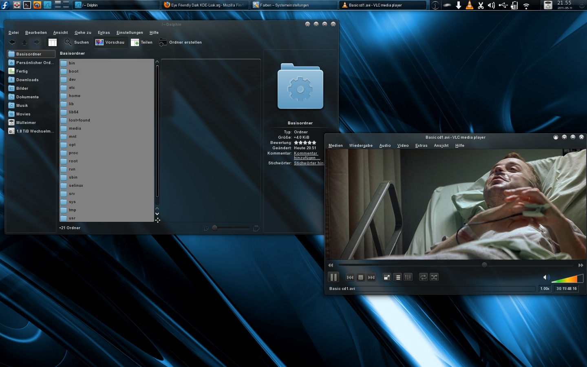Open Mülleimer trash place
The width and height of the screenshot is (587, 367).
tap(31, 123)
